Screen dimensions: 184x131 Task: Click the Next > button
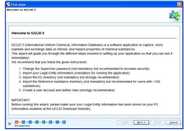click(x=141, y=123)
